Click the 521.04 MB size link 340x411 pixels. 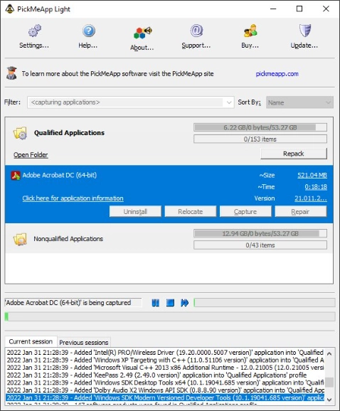pos(312,176)
